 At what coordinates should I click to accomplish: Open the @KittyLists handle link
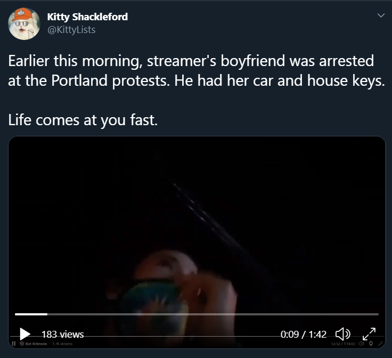pyautogui.click(x=71, y=30)
